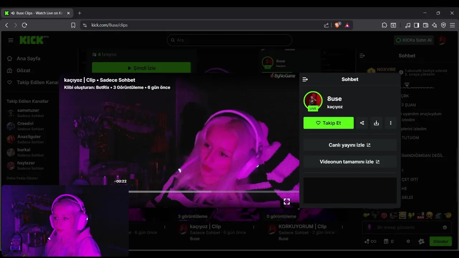Download the clip using download icon

pyautogui.click(x=376, y=123)
